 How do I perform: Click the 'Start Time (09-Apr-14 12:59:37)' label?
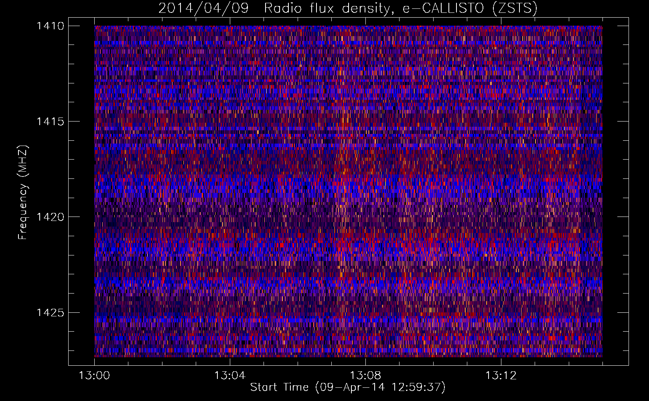(348, 387)
